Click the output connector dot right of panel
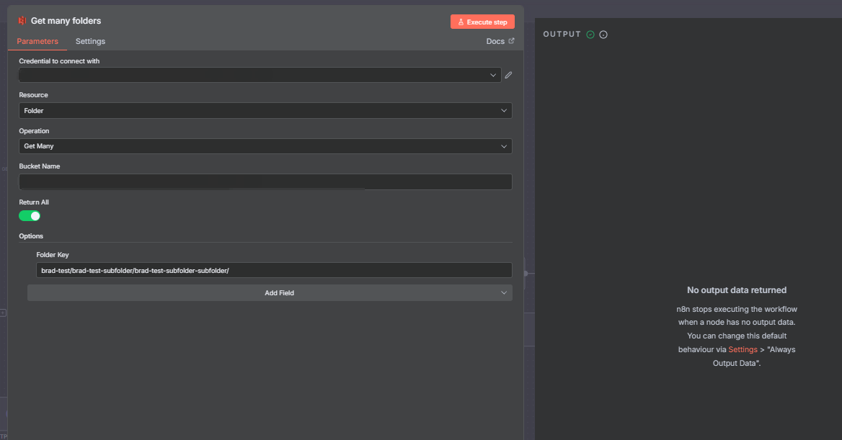The image size is (842, 440). [x=526, y=274]
